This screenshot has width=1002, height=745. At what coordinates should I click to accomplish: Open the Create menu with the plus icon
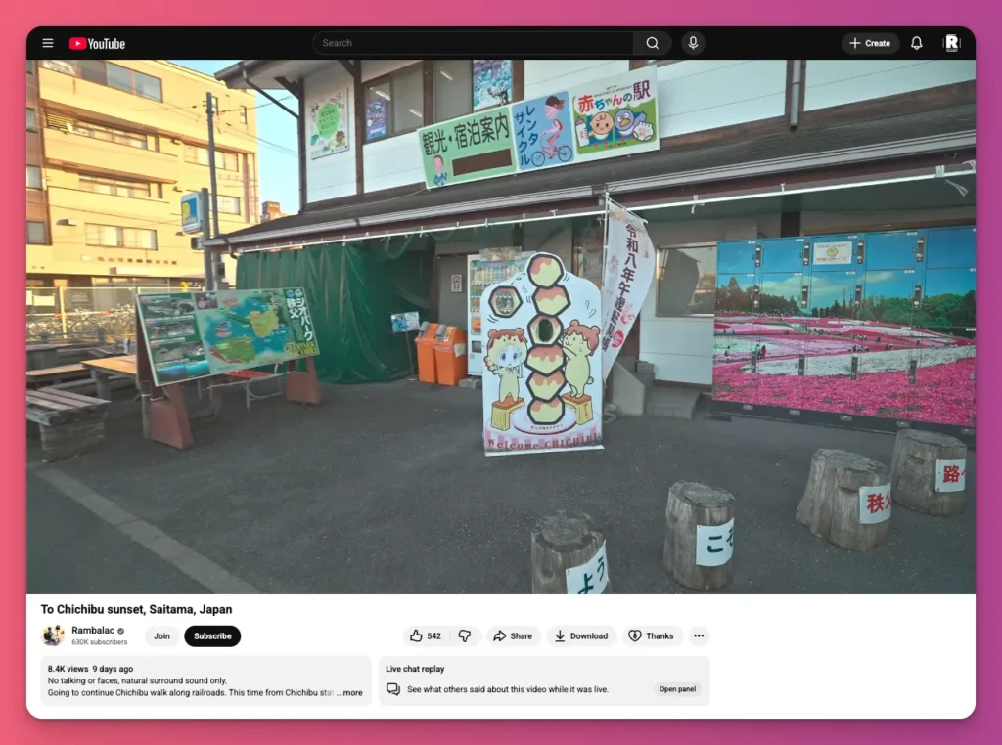(x=870, y=43)
